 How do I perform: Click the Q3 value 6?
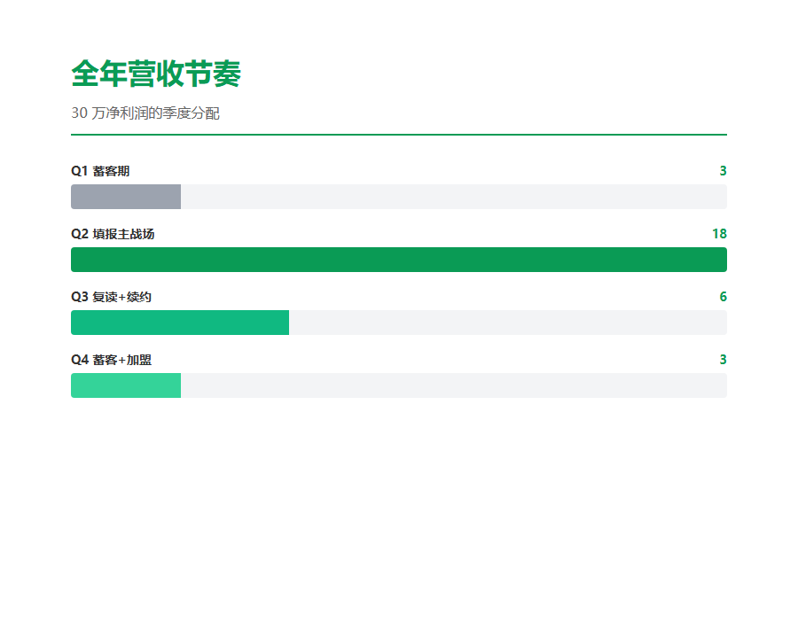click(x=723, y=297)
